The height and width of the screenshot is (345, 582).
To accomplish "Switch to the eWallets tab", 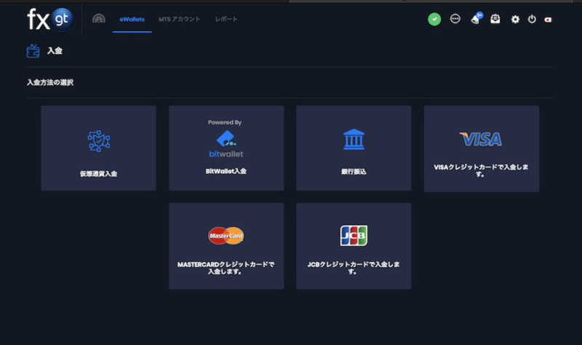I will (x=132, y=20).
